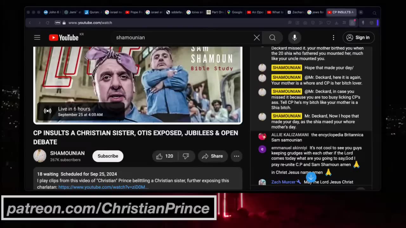
Task: Switch to the An Oper YouTube tab
Action: [255, 12]
